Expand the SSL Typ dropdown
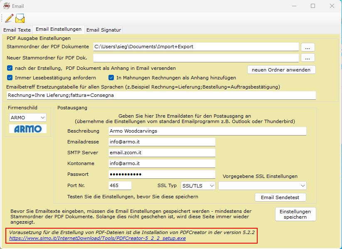The width and height of the screenshot is (342, 249). coord(199,185)
